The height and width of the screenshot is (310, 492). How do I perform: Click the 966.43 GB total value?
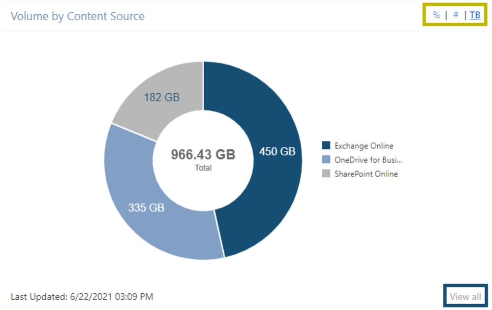pyautogui.click(x=203, y=154)
